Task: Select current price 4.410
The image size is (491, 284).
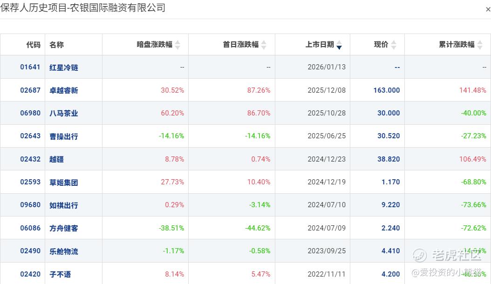Action: click(391, 251)
